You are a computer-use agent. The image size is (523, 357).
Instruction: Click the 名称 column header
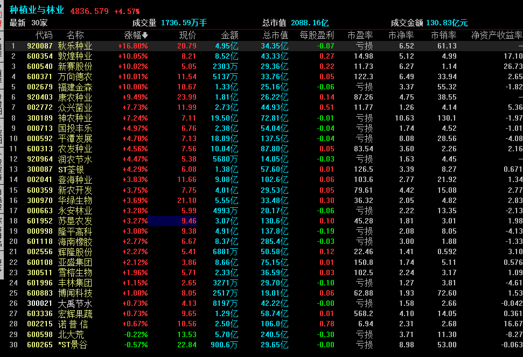(x=75, y=35)
